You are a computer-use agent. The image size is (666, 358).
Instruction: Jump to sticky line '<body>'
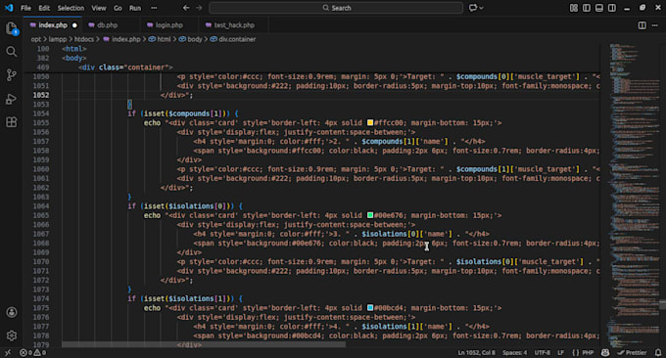click(73, 58)
